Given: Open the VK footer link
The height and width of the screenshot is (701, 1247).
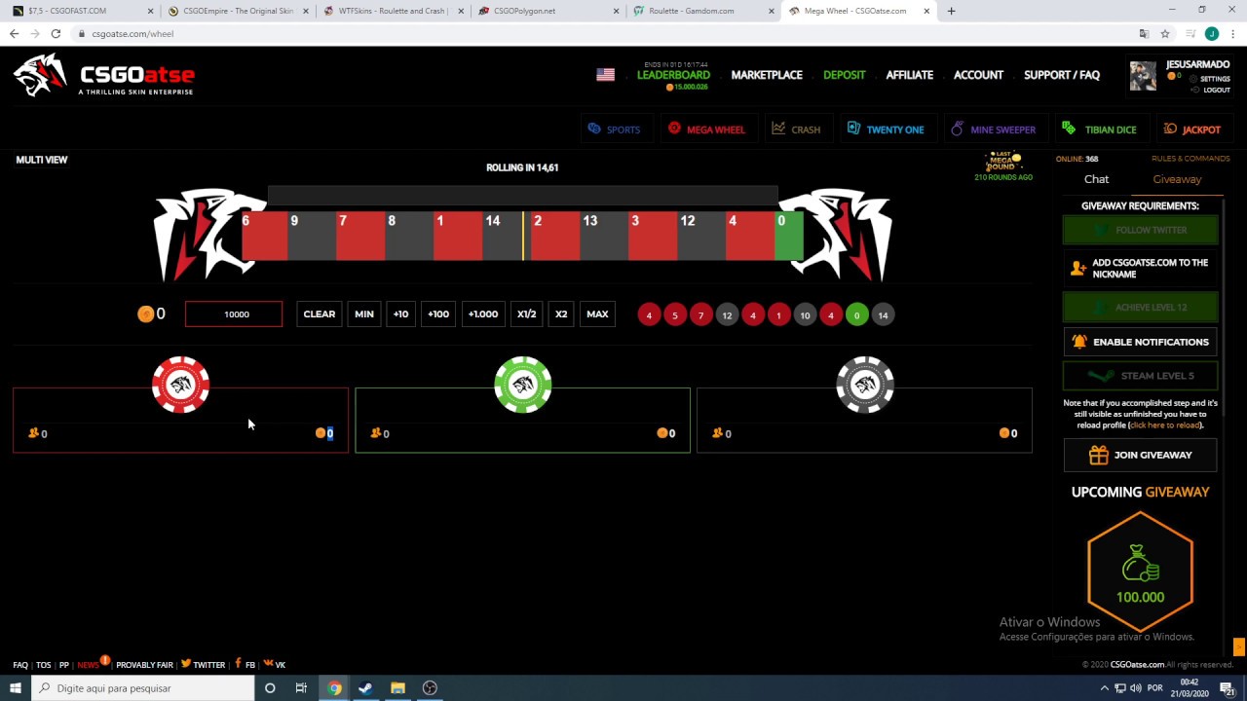Looking at the screenshot, I should click(x=274, y=665).
